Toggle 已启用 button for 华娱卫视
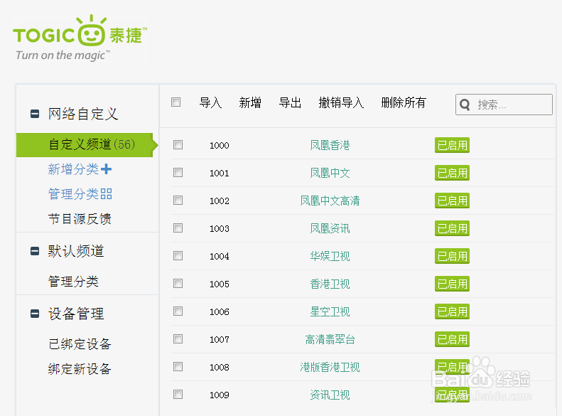Screen dimensions: 562x416 pos(452,256)
